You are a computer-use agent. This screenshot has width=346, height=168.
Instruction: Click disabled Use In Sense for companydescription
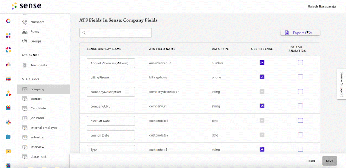(x=262, y=91)
